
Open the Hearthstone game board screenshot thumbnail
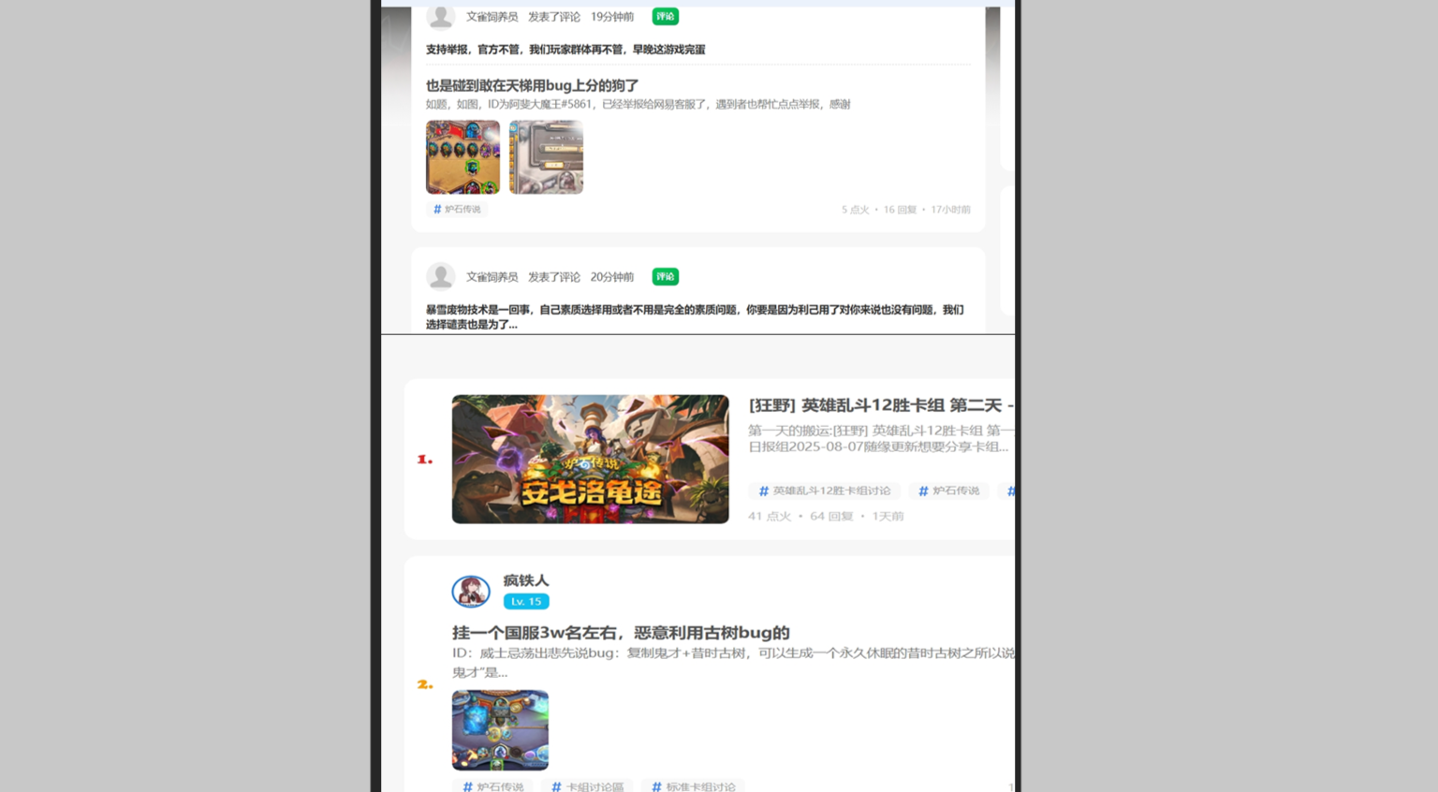pos(462,157)
